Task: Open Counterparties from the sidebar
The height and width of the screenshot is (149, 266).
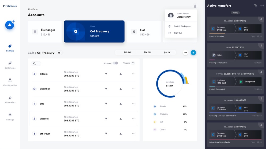Action: coord(10,82)
